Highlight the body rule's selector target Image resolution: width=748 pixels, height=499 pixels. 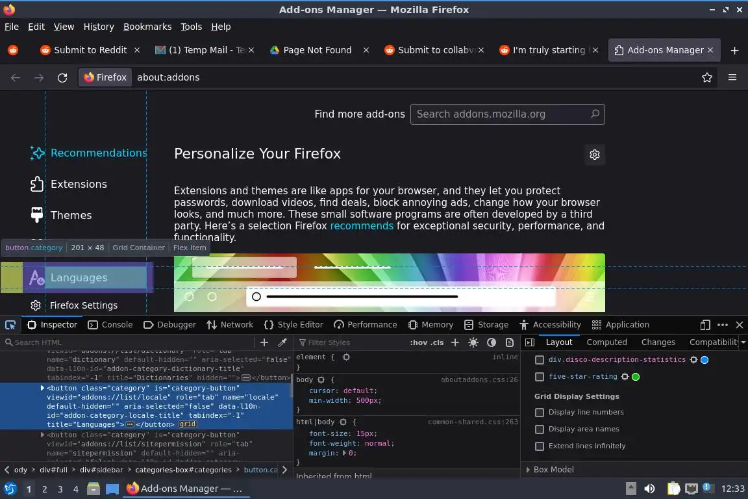coord(321,380)
